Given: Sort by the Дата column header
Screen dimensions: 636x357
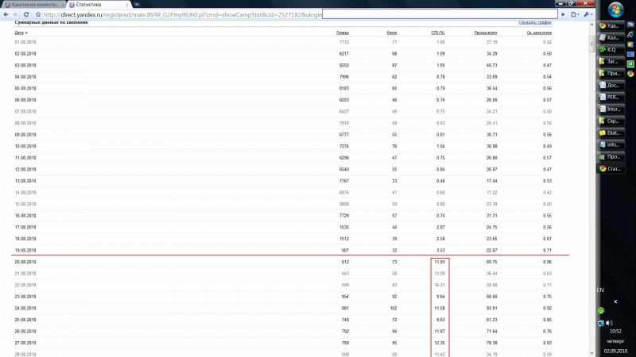Looking at the screenshot, I should pyautogui.click(x=19, y=33).
